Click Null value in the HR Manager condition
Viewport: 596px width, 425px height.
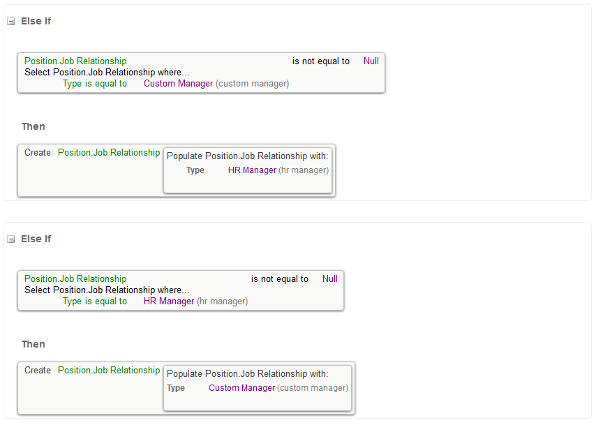[x=330, y=279]
